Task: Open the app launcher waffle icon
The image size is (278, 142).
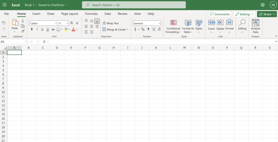Action: [x=5, y=5]
